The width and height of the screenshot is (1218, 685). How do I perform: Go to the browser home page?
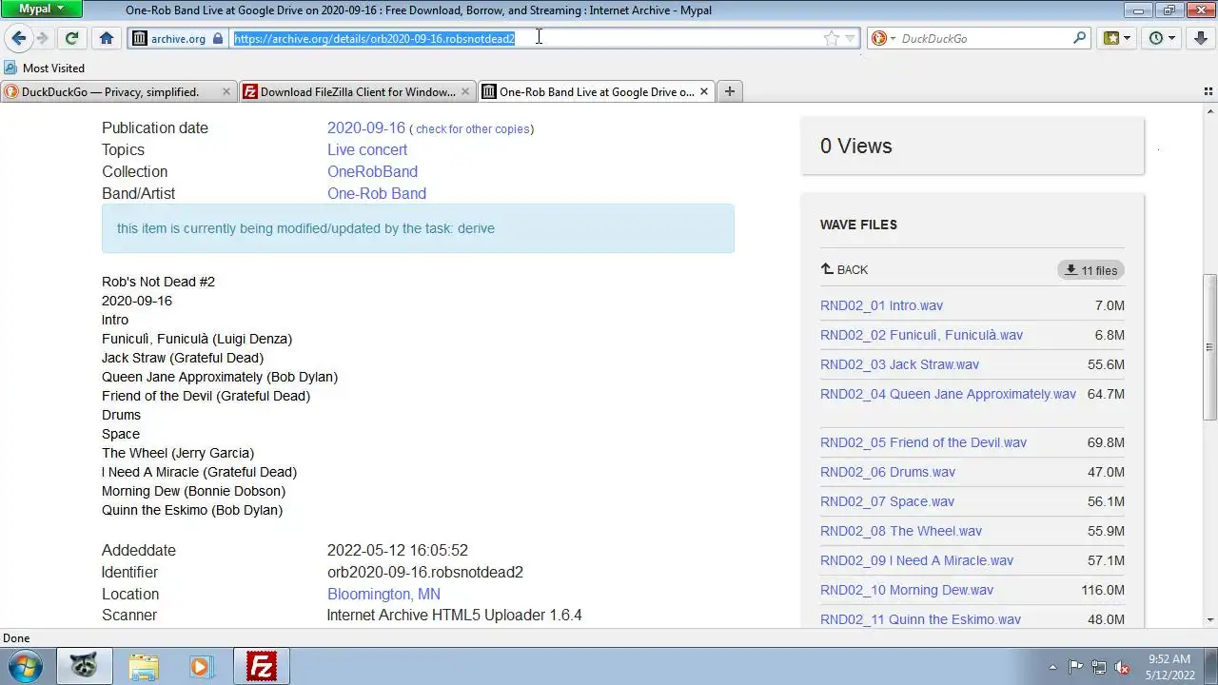(107, 38)
